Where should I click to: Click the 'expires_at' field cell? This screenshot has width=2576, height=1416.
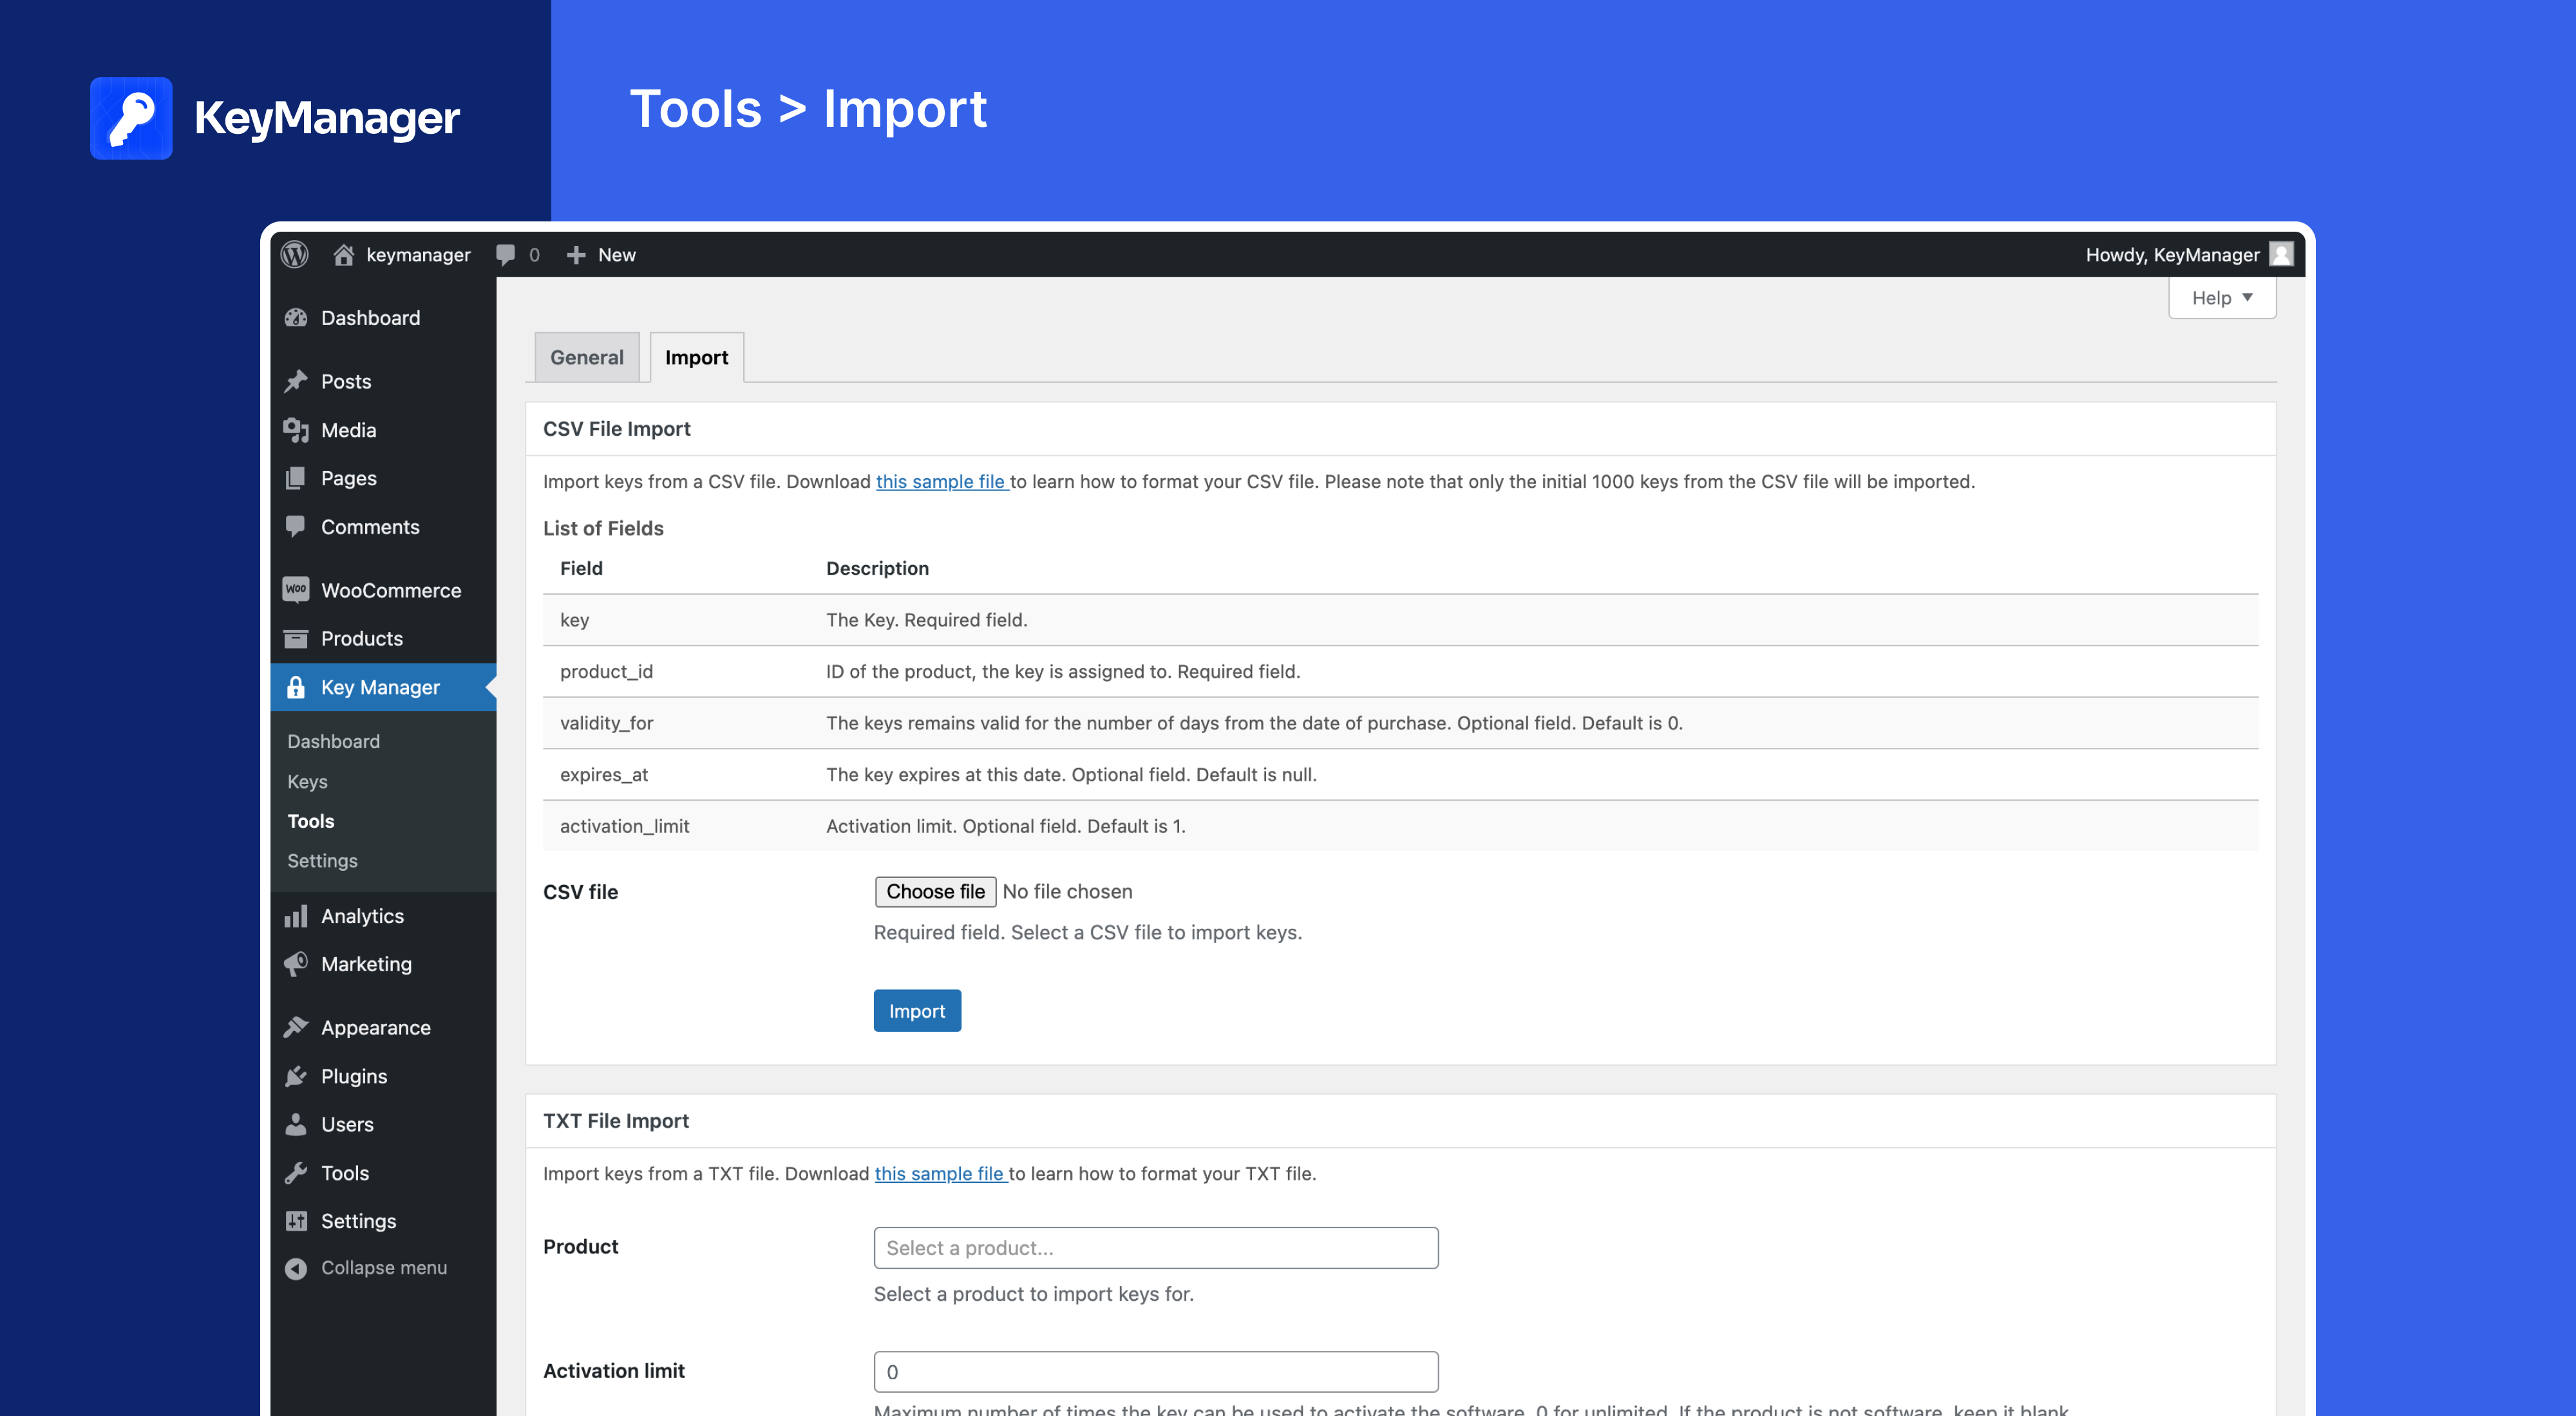click(604, 774)
